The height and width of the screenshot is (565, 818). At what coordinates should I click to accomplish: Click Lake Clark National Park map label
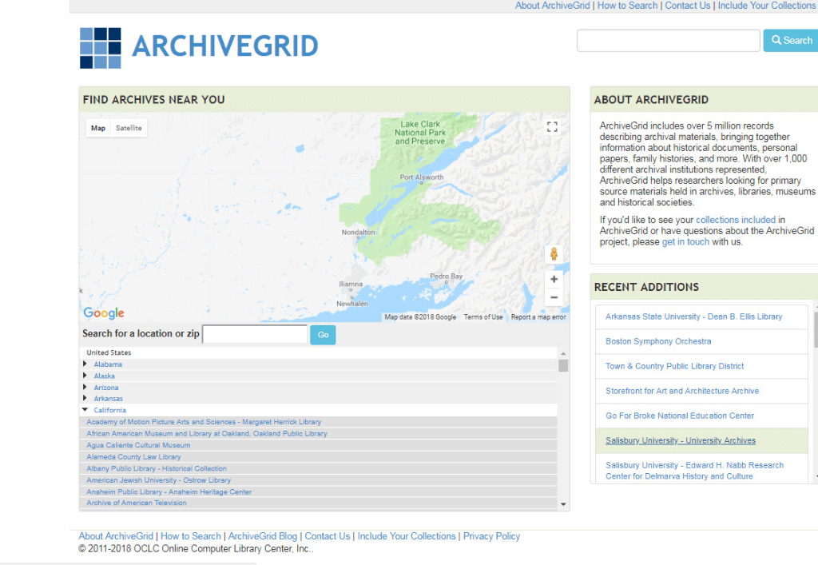pyautogui.click(x=420, y=133)
